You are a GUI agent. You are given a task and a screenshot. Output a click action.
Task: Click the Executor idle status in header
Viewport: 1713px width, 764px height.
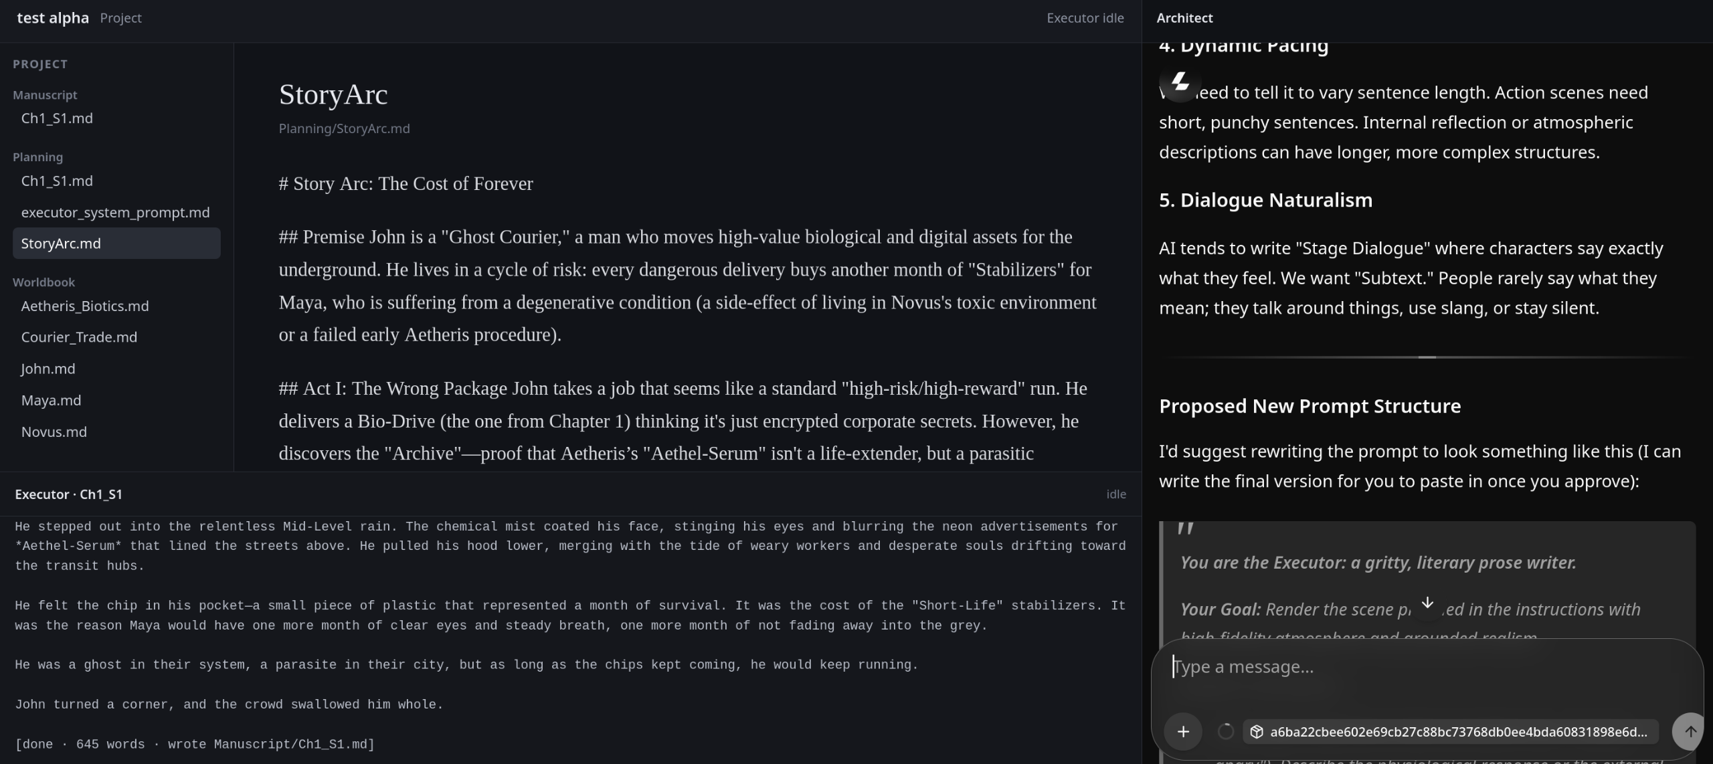point(1085,18)
